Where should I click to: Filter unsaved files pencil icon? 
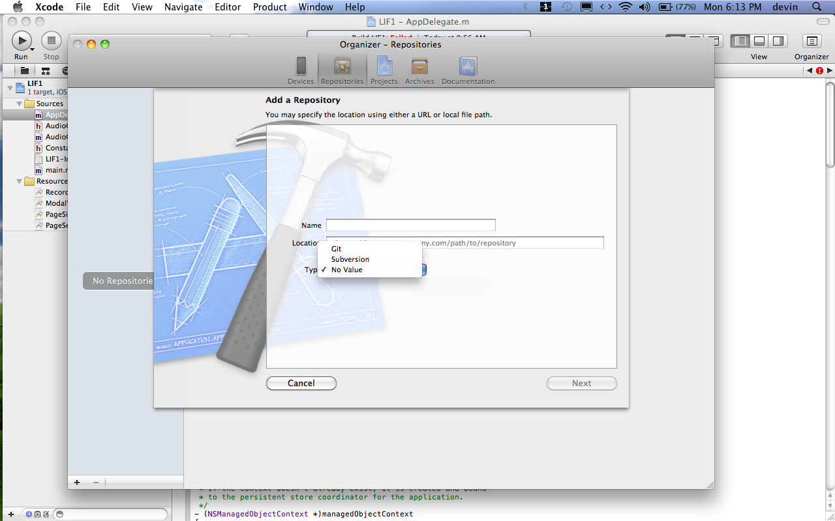point(46,514)
